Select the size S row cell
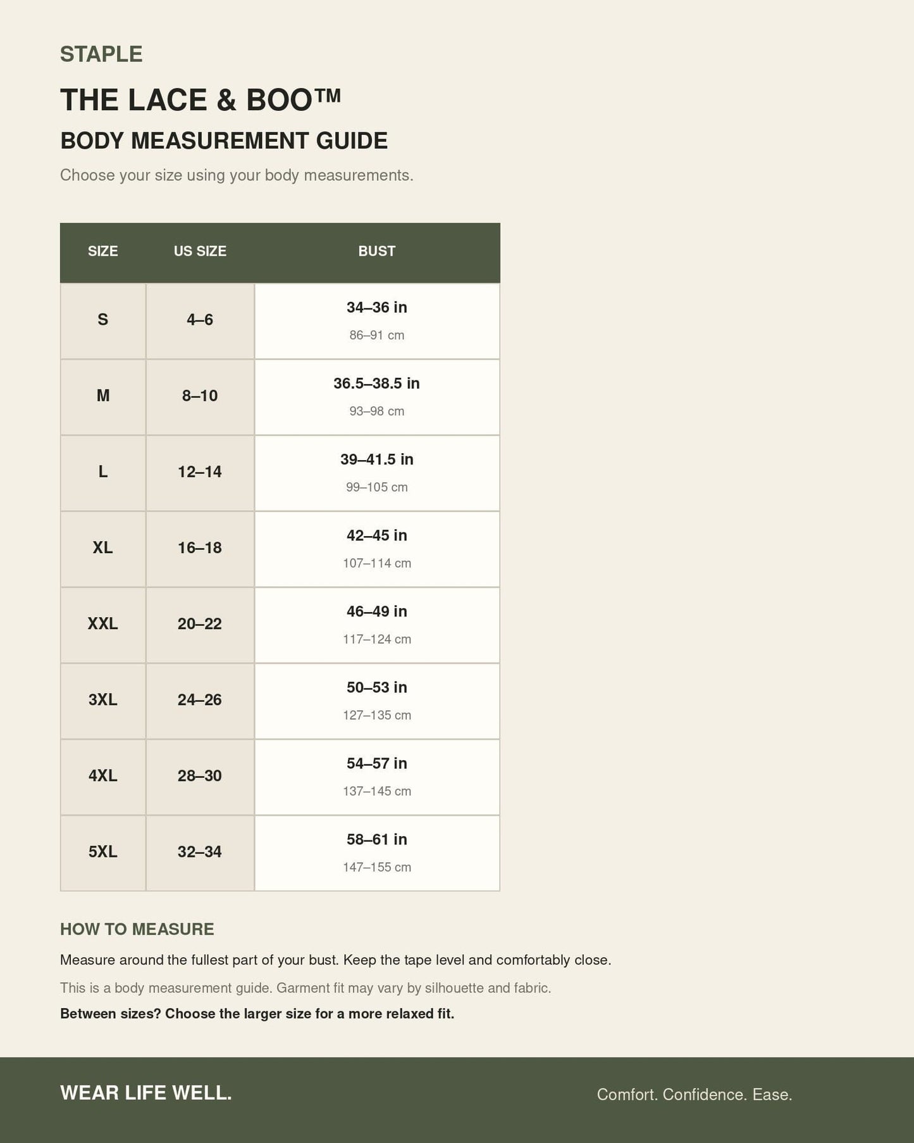 pyautogui.click(x=103, y=321)
